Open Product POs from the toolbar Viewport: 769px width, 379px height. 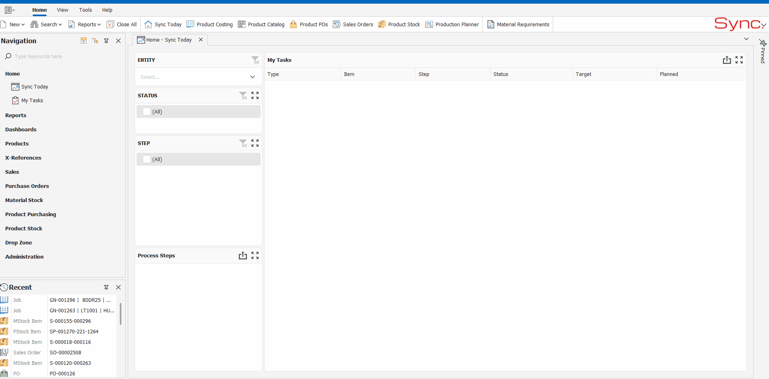[309, 25]
